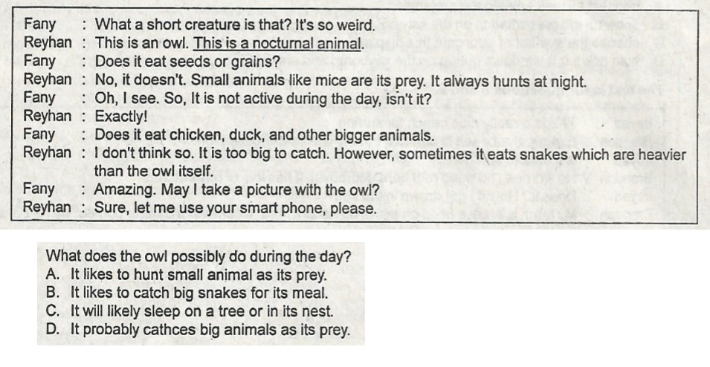
Task: Click the underlined phrase 'This is a nocturnal animal'
Action: point(279,43)
